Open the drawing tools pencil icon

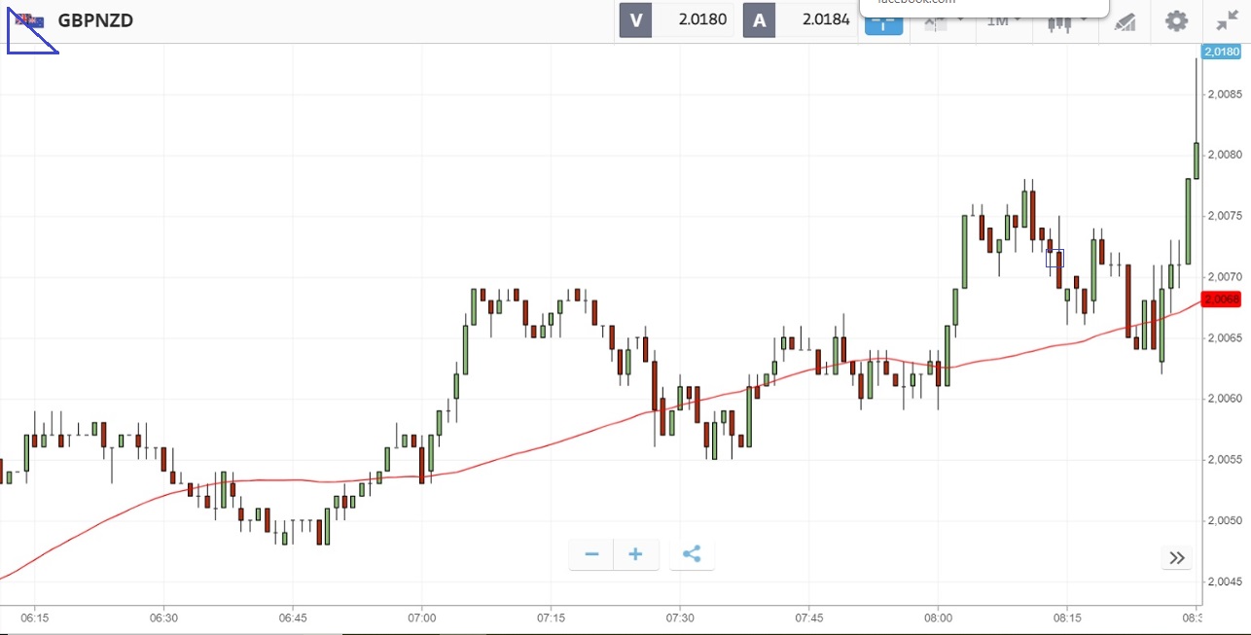click(x=1125, y=21)
